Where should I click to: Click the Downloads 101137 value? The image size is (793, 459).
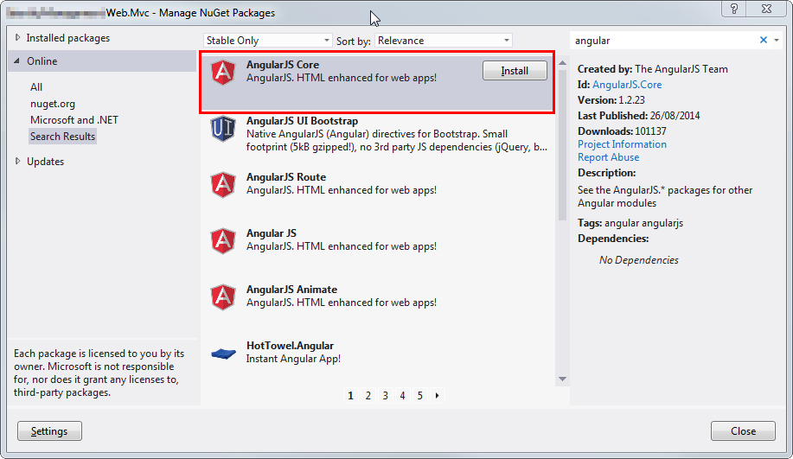pos(650,131)
